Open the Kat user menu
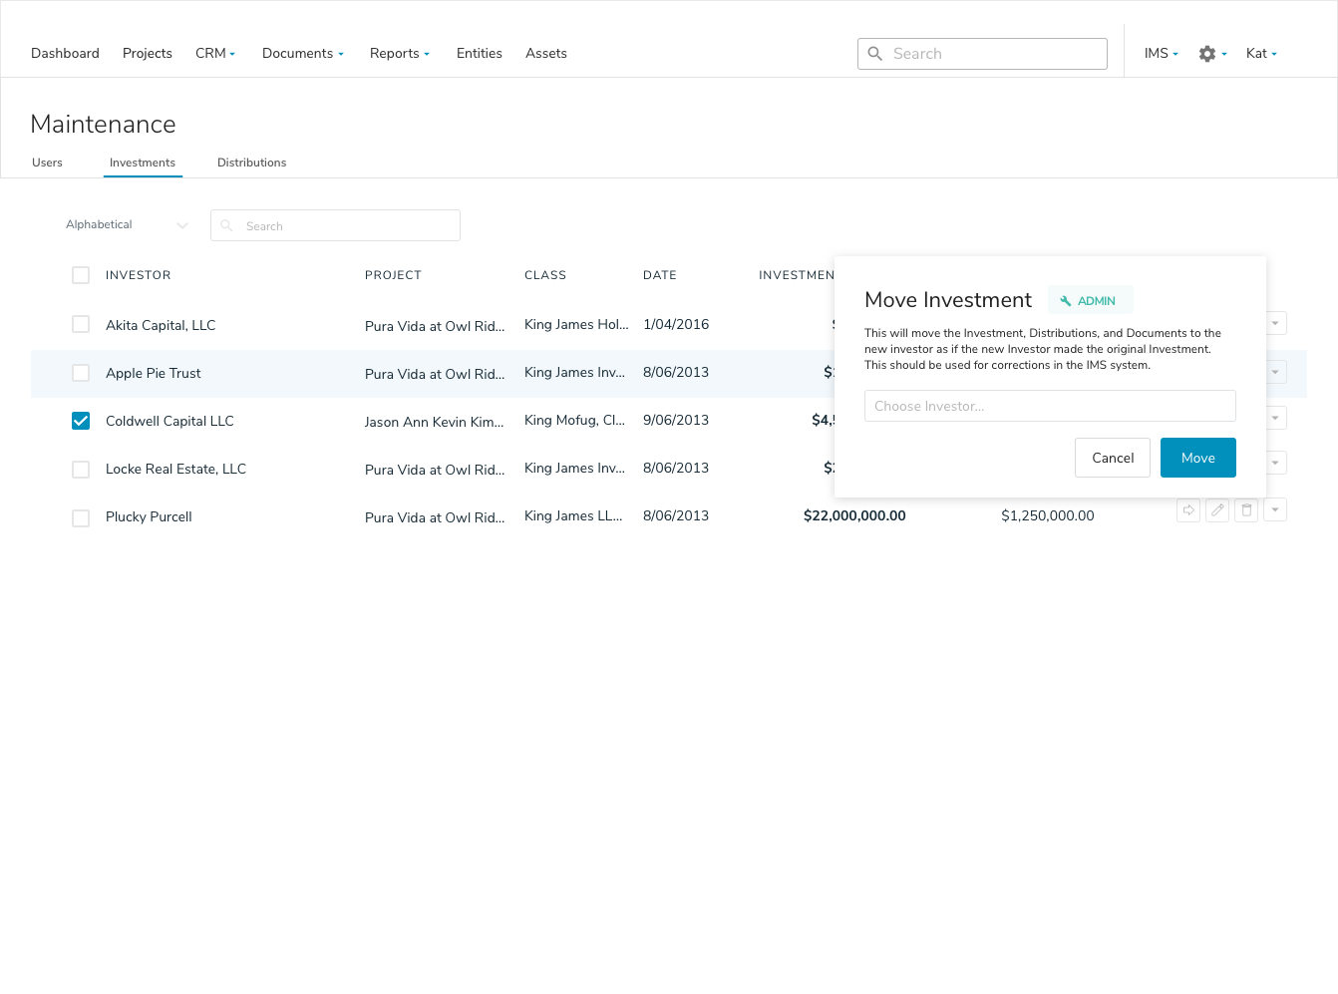The width and height of the screenshot is (1338, 994). coord(1261,54)
